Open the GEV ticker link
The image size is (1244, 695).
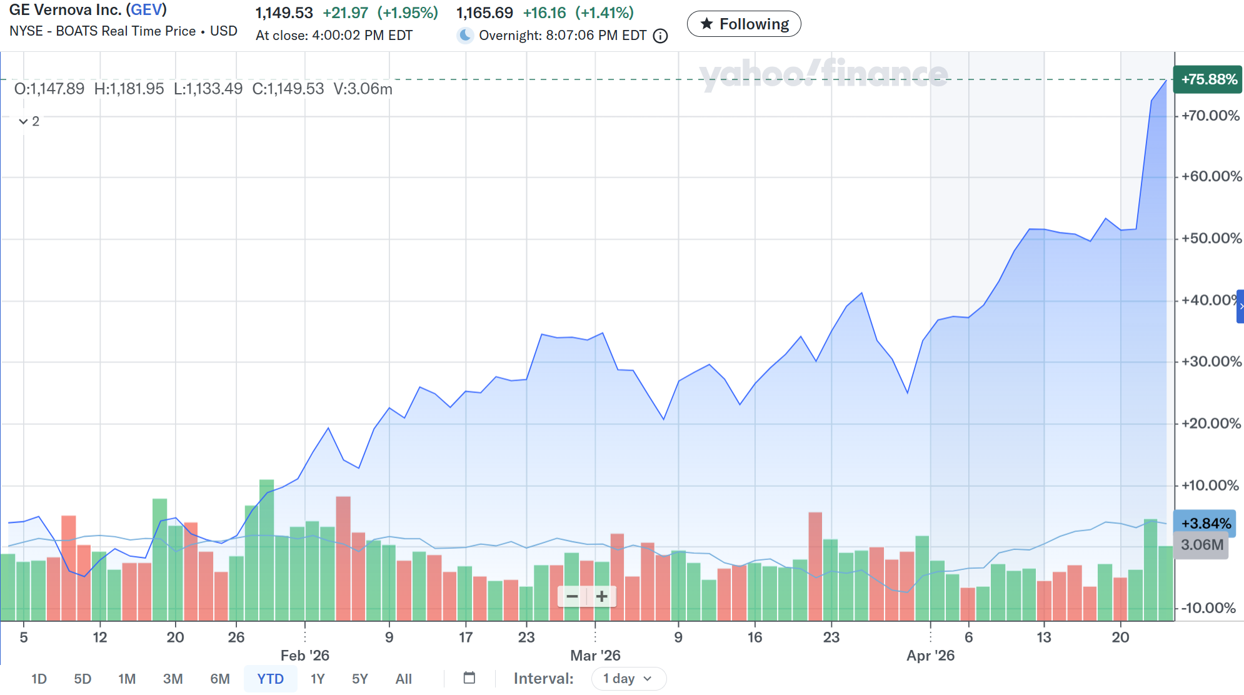146,10
